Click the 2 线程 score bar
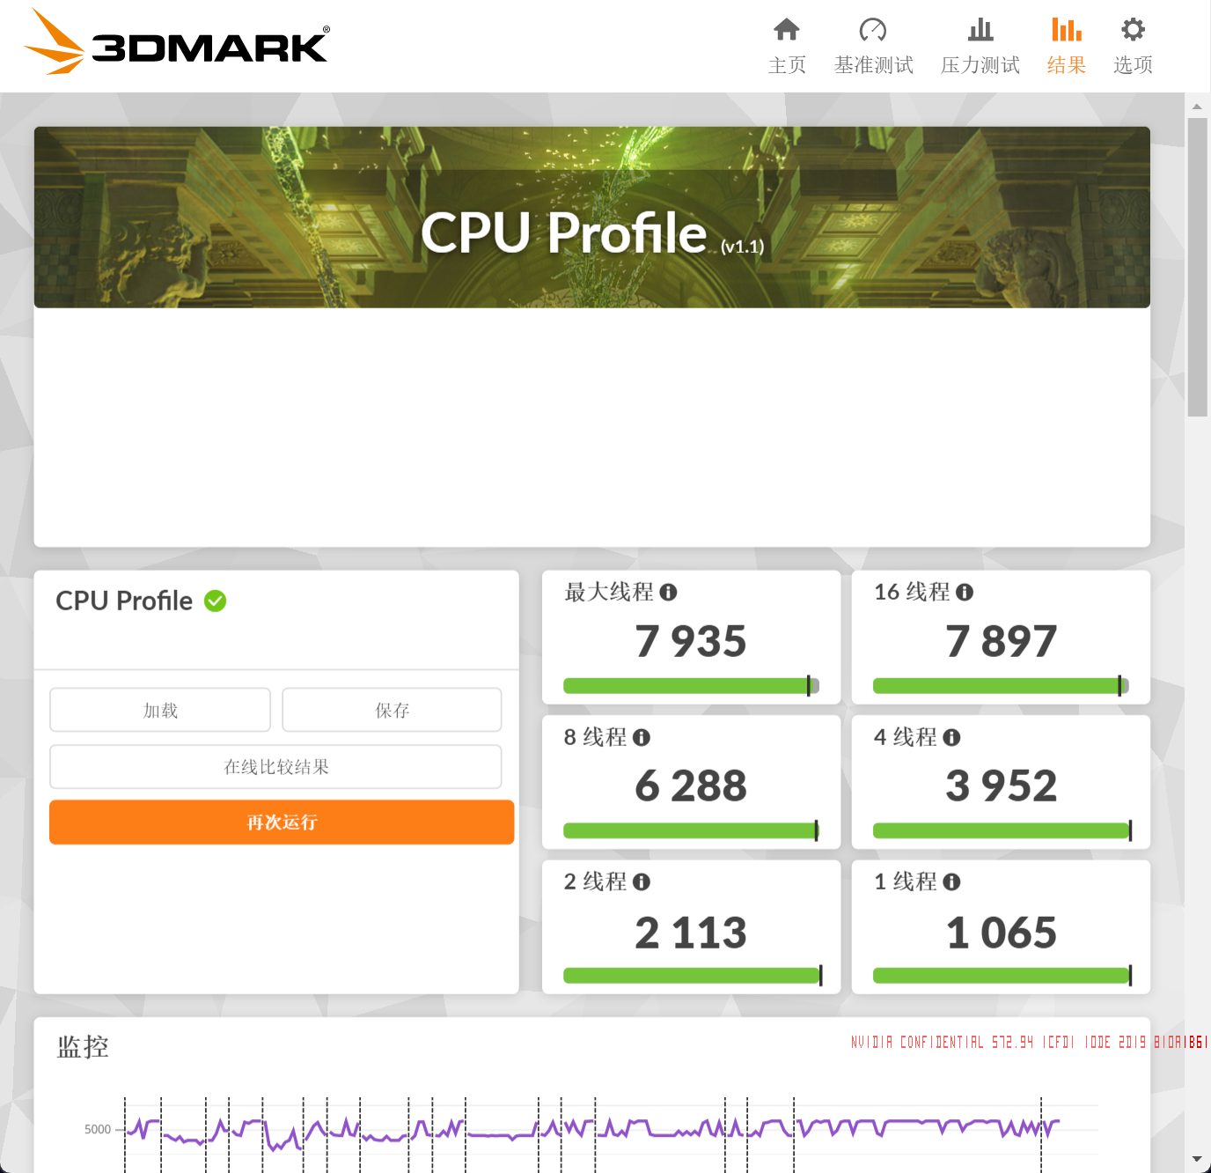This screenshot has width=1211, height=1173. coord(692,975)
